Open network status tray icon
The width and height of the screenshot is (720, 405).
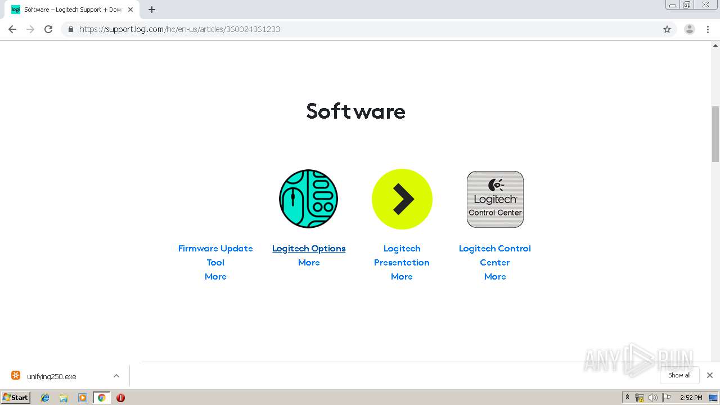tap(640, 398)
